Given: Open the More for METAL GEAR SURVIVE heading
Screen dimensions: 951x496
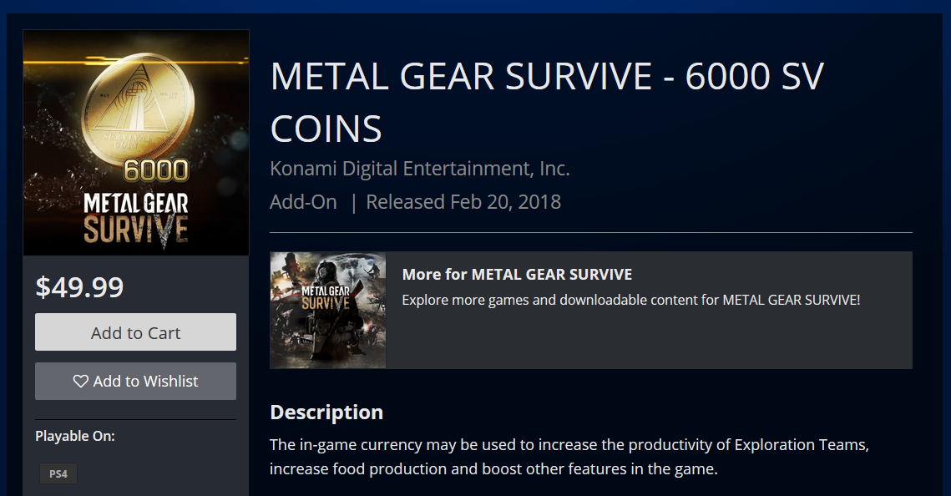Looking at the screenshot, I should pos(517,275).
